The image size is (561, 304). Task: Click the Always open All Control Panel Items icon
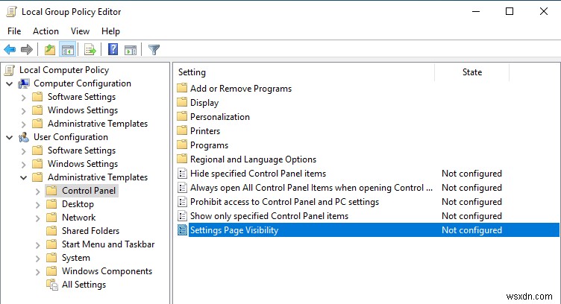point(183,188)
